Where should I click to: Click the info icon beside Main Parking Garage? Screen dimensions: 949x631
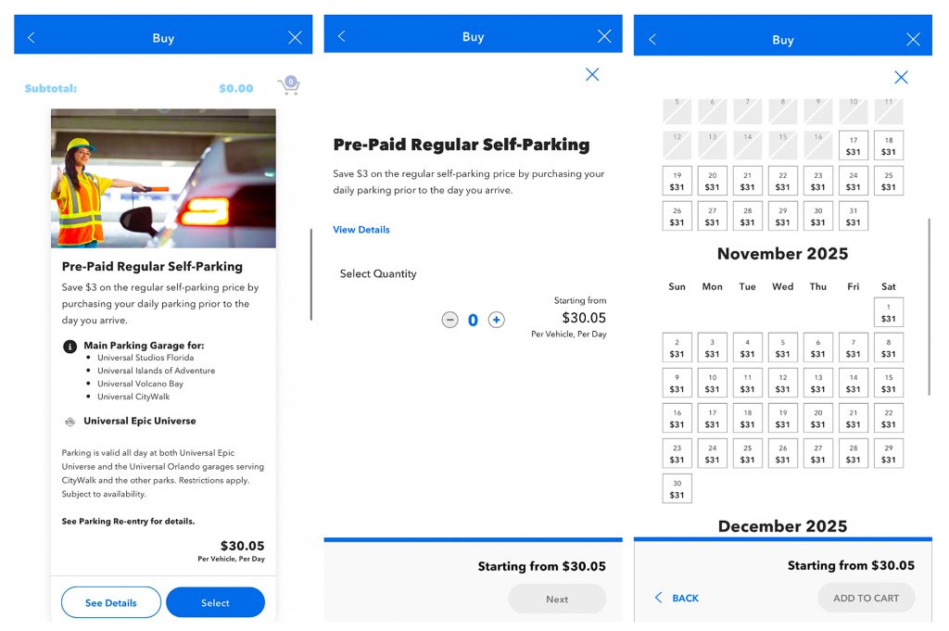tap(70, 347)
